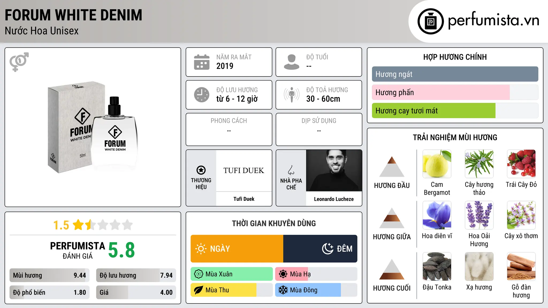Click the unisex gender symbol icon

coord(19,62)
